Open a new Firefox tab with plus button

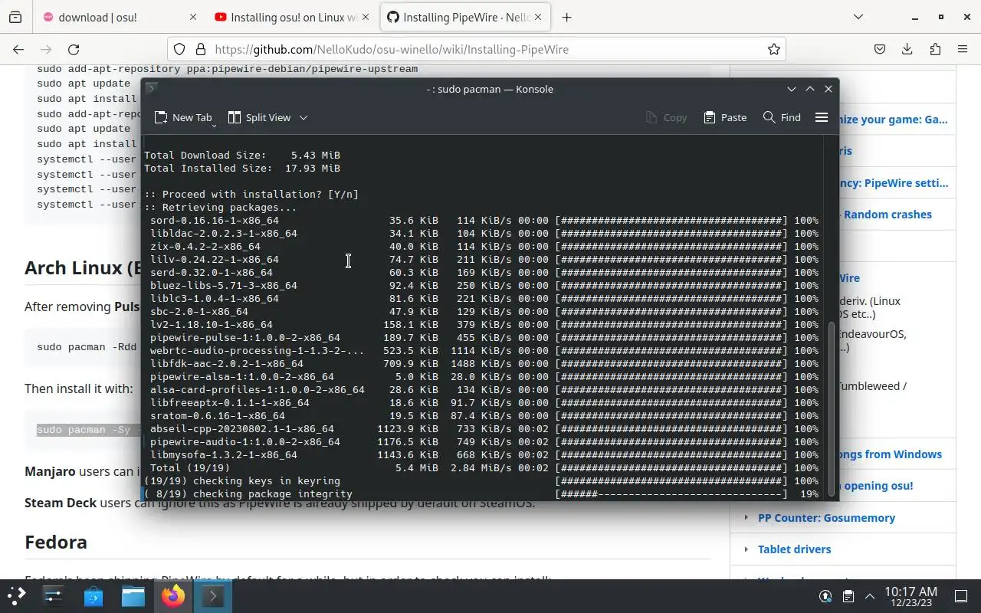pos(566,17)
